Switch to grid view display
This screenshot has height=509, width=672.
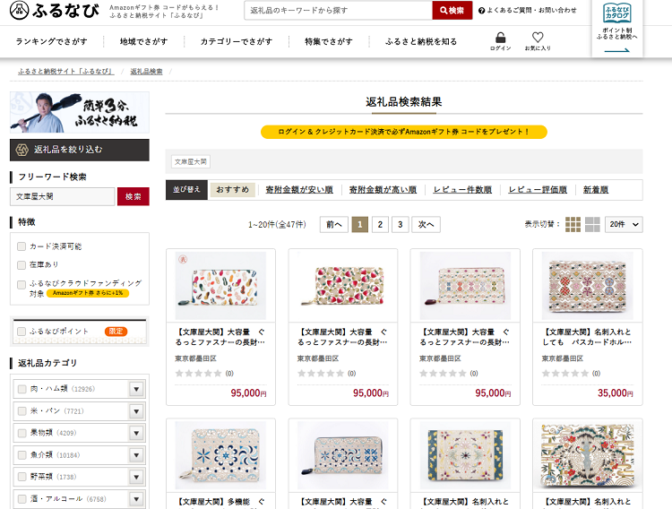pyautogui.click(x=573, y=224)
